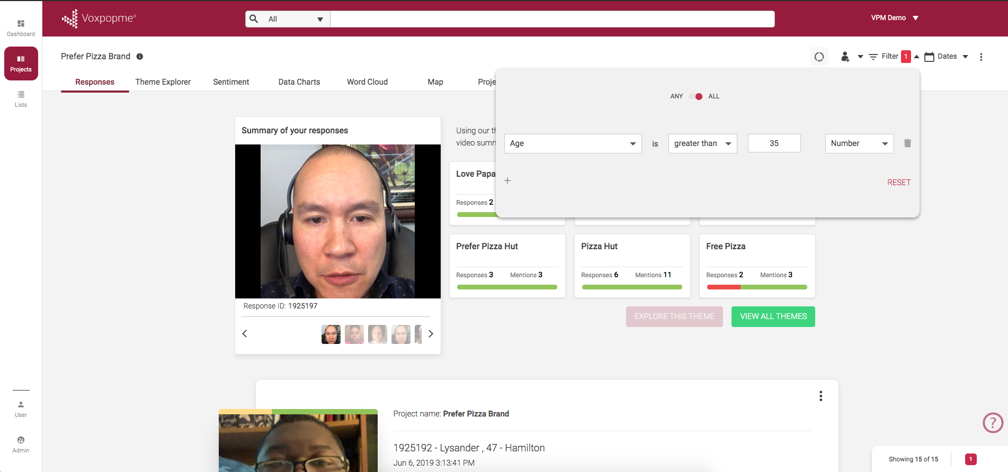This screenshot has height=472, width=1008.
Task: Switch to the Sentiment tab
Action: [231, 82]
